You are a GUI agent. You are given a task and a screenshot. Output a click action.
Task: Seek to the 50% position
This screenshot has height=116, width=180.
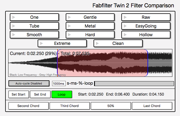point(111,106)
